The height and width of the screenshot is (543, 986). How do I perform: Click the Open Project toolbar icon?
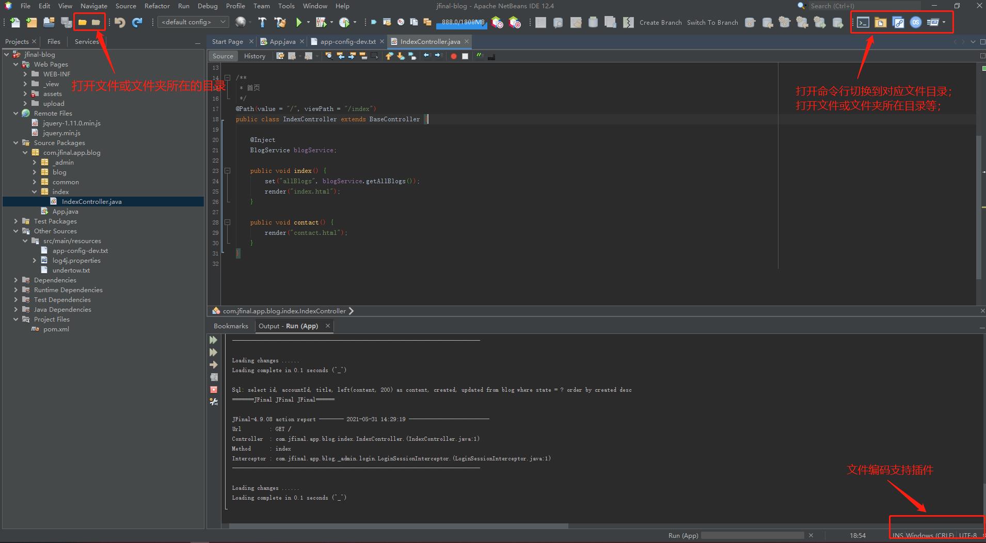[x=49, y=22]
